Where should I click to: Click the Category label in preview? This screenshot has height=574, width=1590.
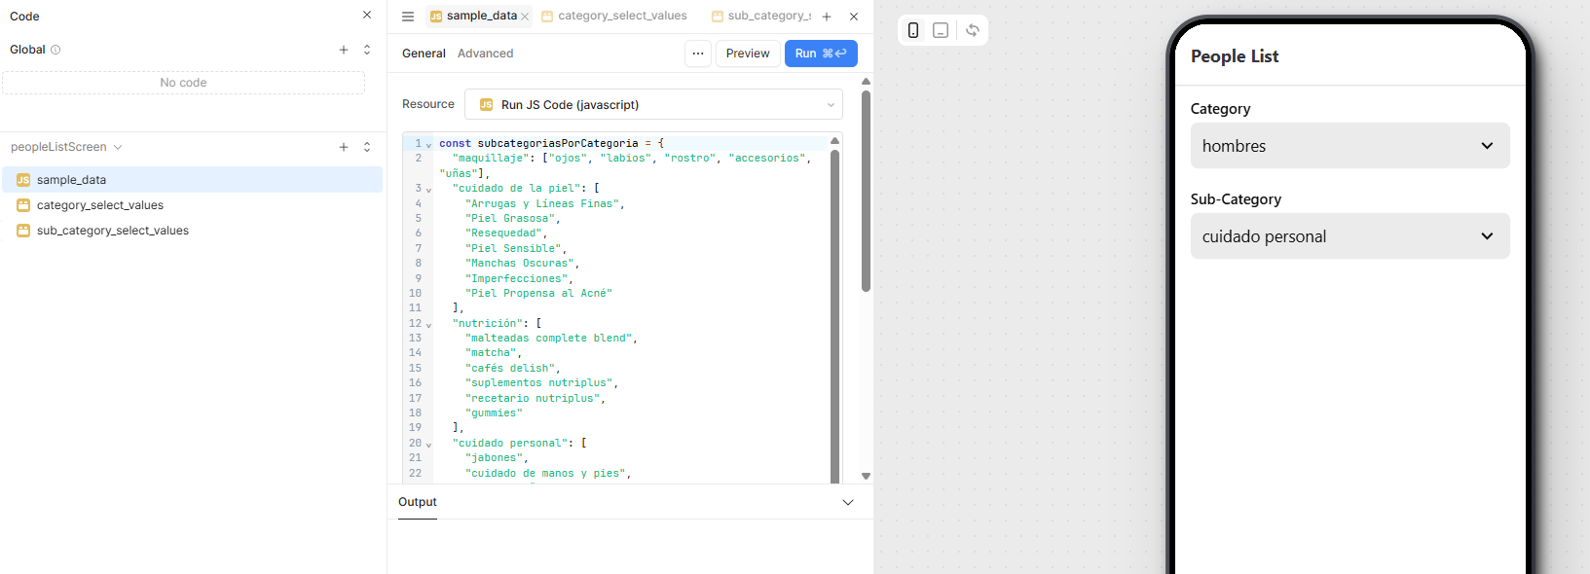(1220, 109)
